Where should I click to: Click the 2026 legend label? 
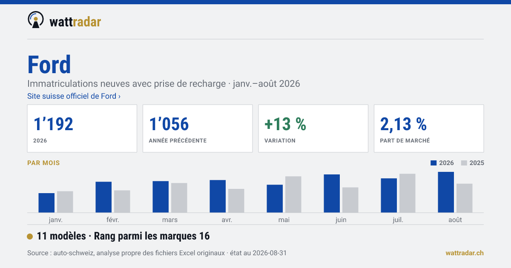tap(446, 163)
